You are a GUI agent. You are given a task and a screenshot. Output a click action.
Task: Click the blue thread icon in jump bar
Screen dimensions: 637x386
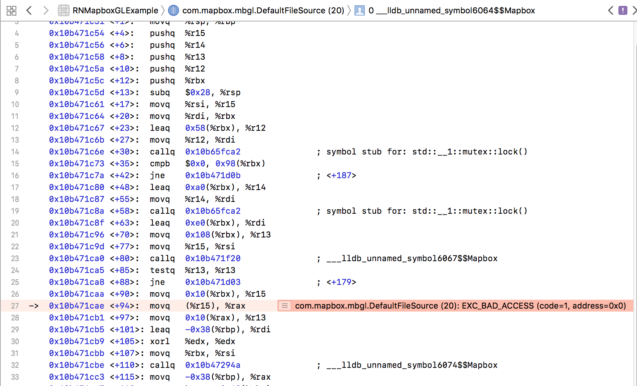(x=173, y=10)
